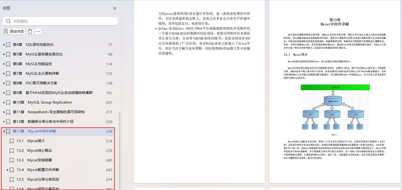The width and height of the screenshot is (402, 190).
Task: Expand the 13.4 Mycat配置文件详解 bookmark
Action: tap(8, 170)
